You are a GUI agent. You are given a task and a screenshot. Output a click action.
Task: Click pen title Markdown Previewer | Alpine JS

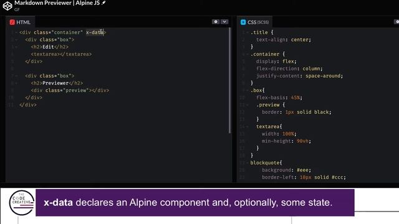point(57,3)
